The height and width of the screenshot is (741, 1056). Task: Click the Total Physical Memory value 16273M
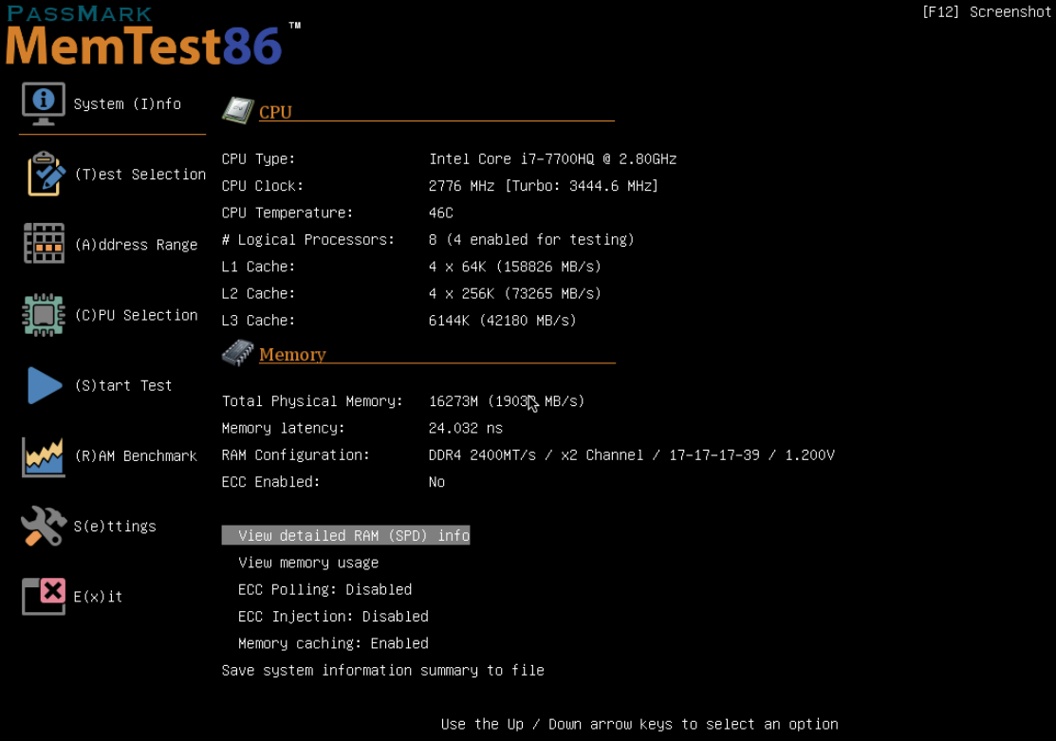coord(507,401)
